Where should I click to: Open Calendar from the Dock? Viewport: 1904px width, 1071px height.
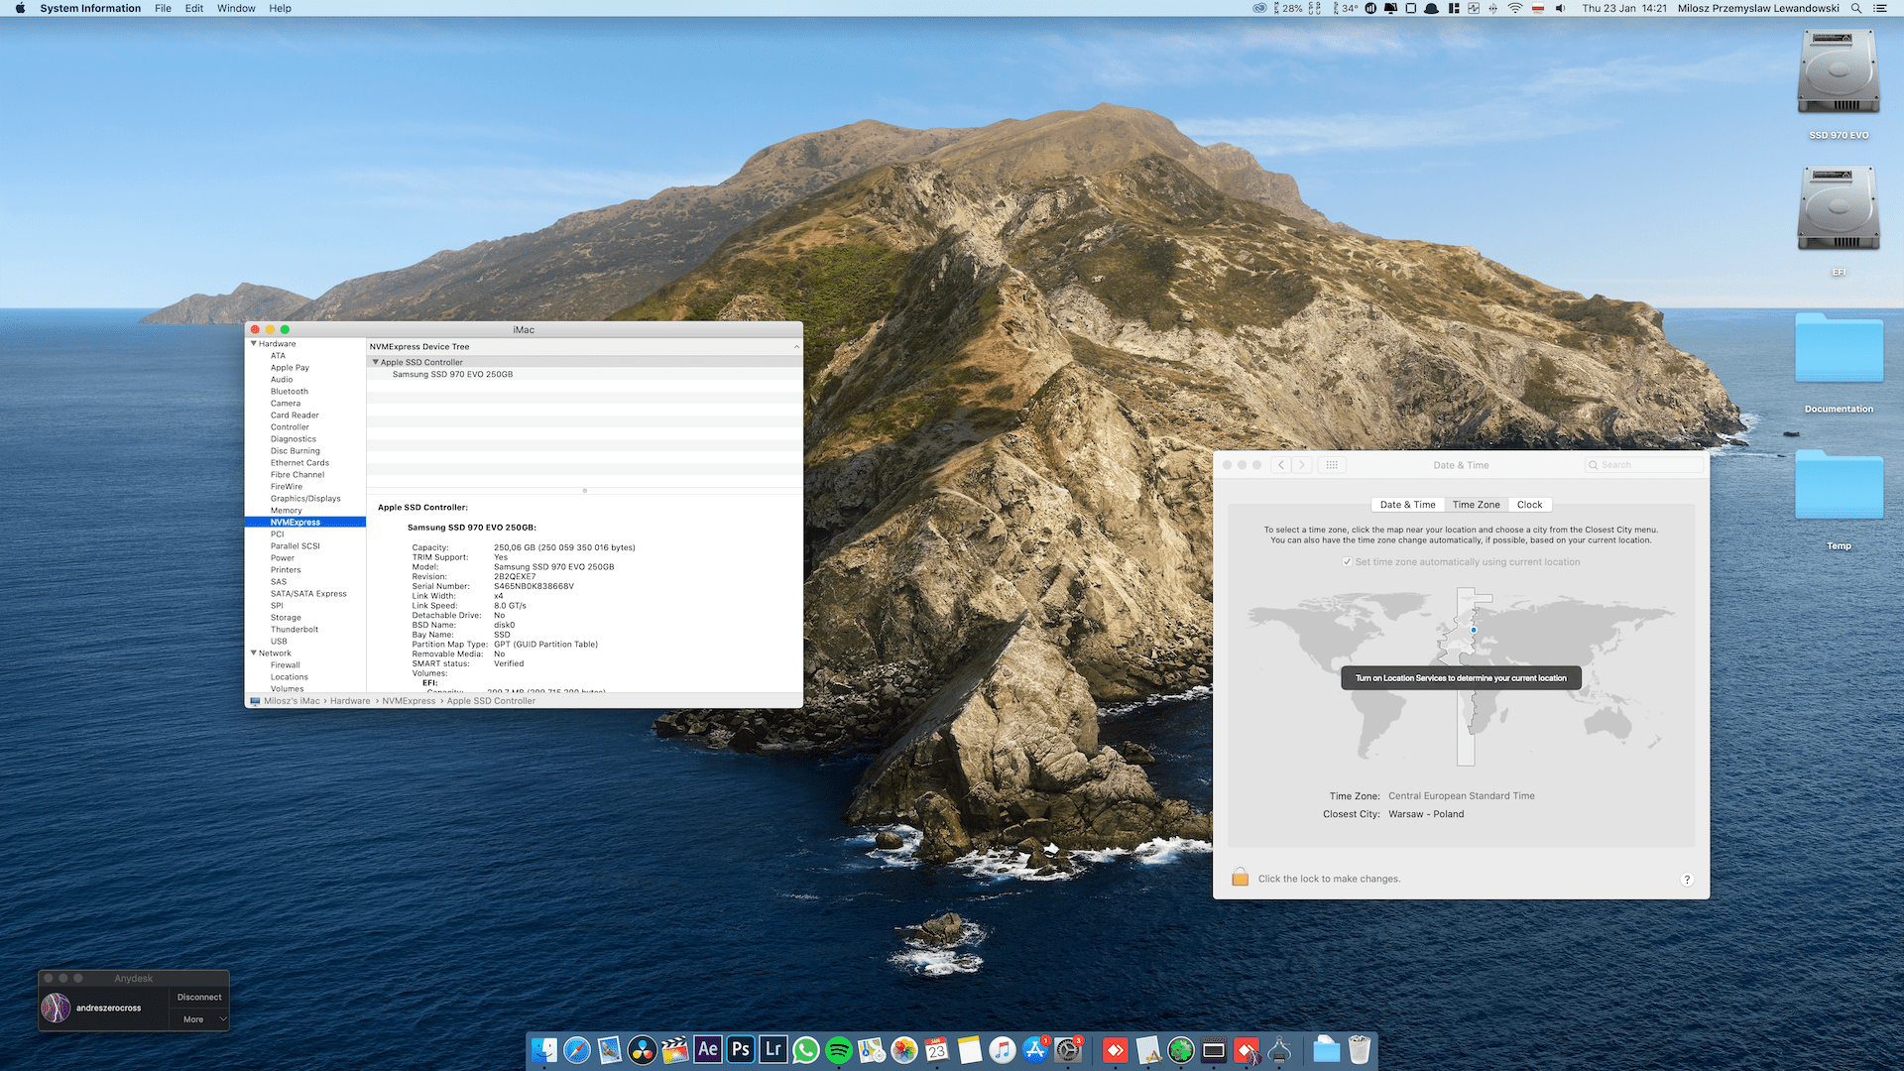click(x=936, y=1049)
